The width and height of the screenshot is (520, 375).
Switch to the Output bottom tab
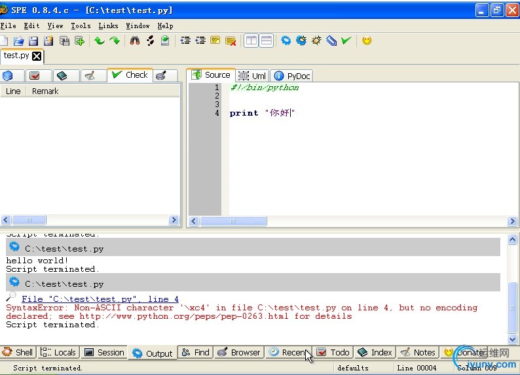153,353
